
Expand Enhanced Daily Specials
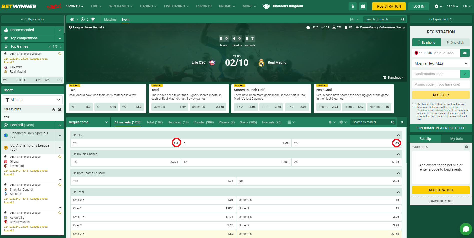click(60, 135)
